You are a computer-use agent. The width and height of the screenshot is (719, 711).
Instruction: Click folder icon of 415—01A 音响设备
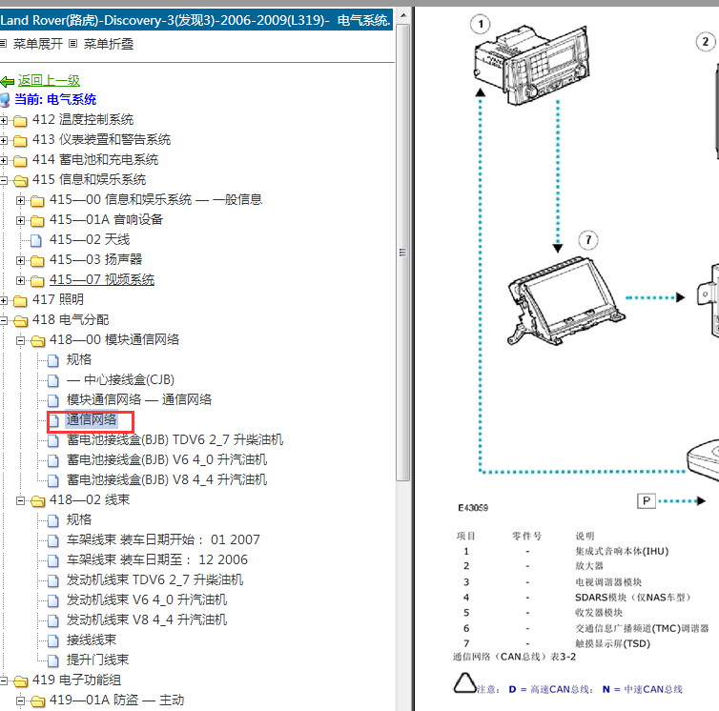37,220
